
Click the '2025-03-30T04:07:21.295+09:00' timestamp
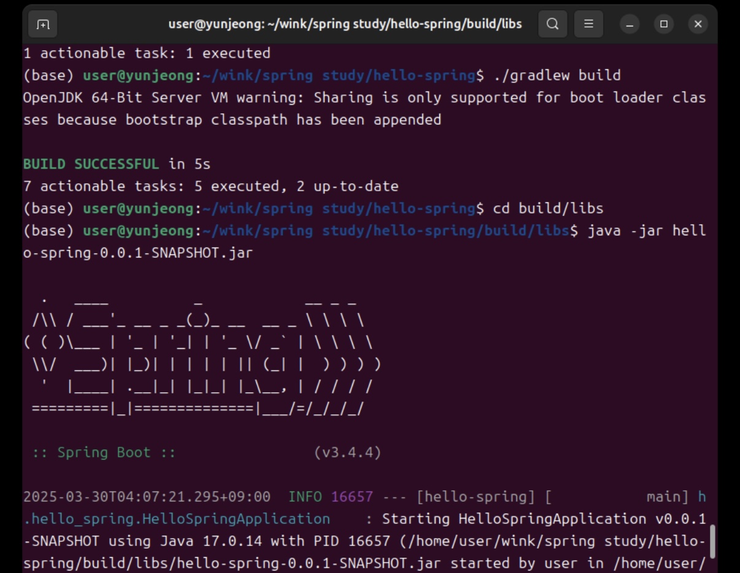coord(147,497)
